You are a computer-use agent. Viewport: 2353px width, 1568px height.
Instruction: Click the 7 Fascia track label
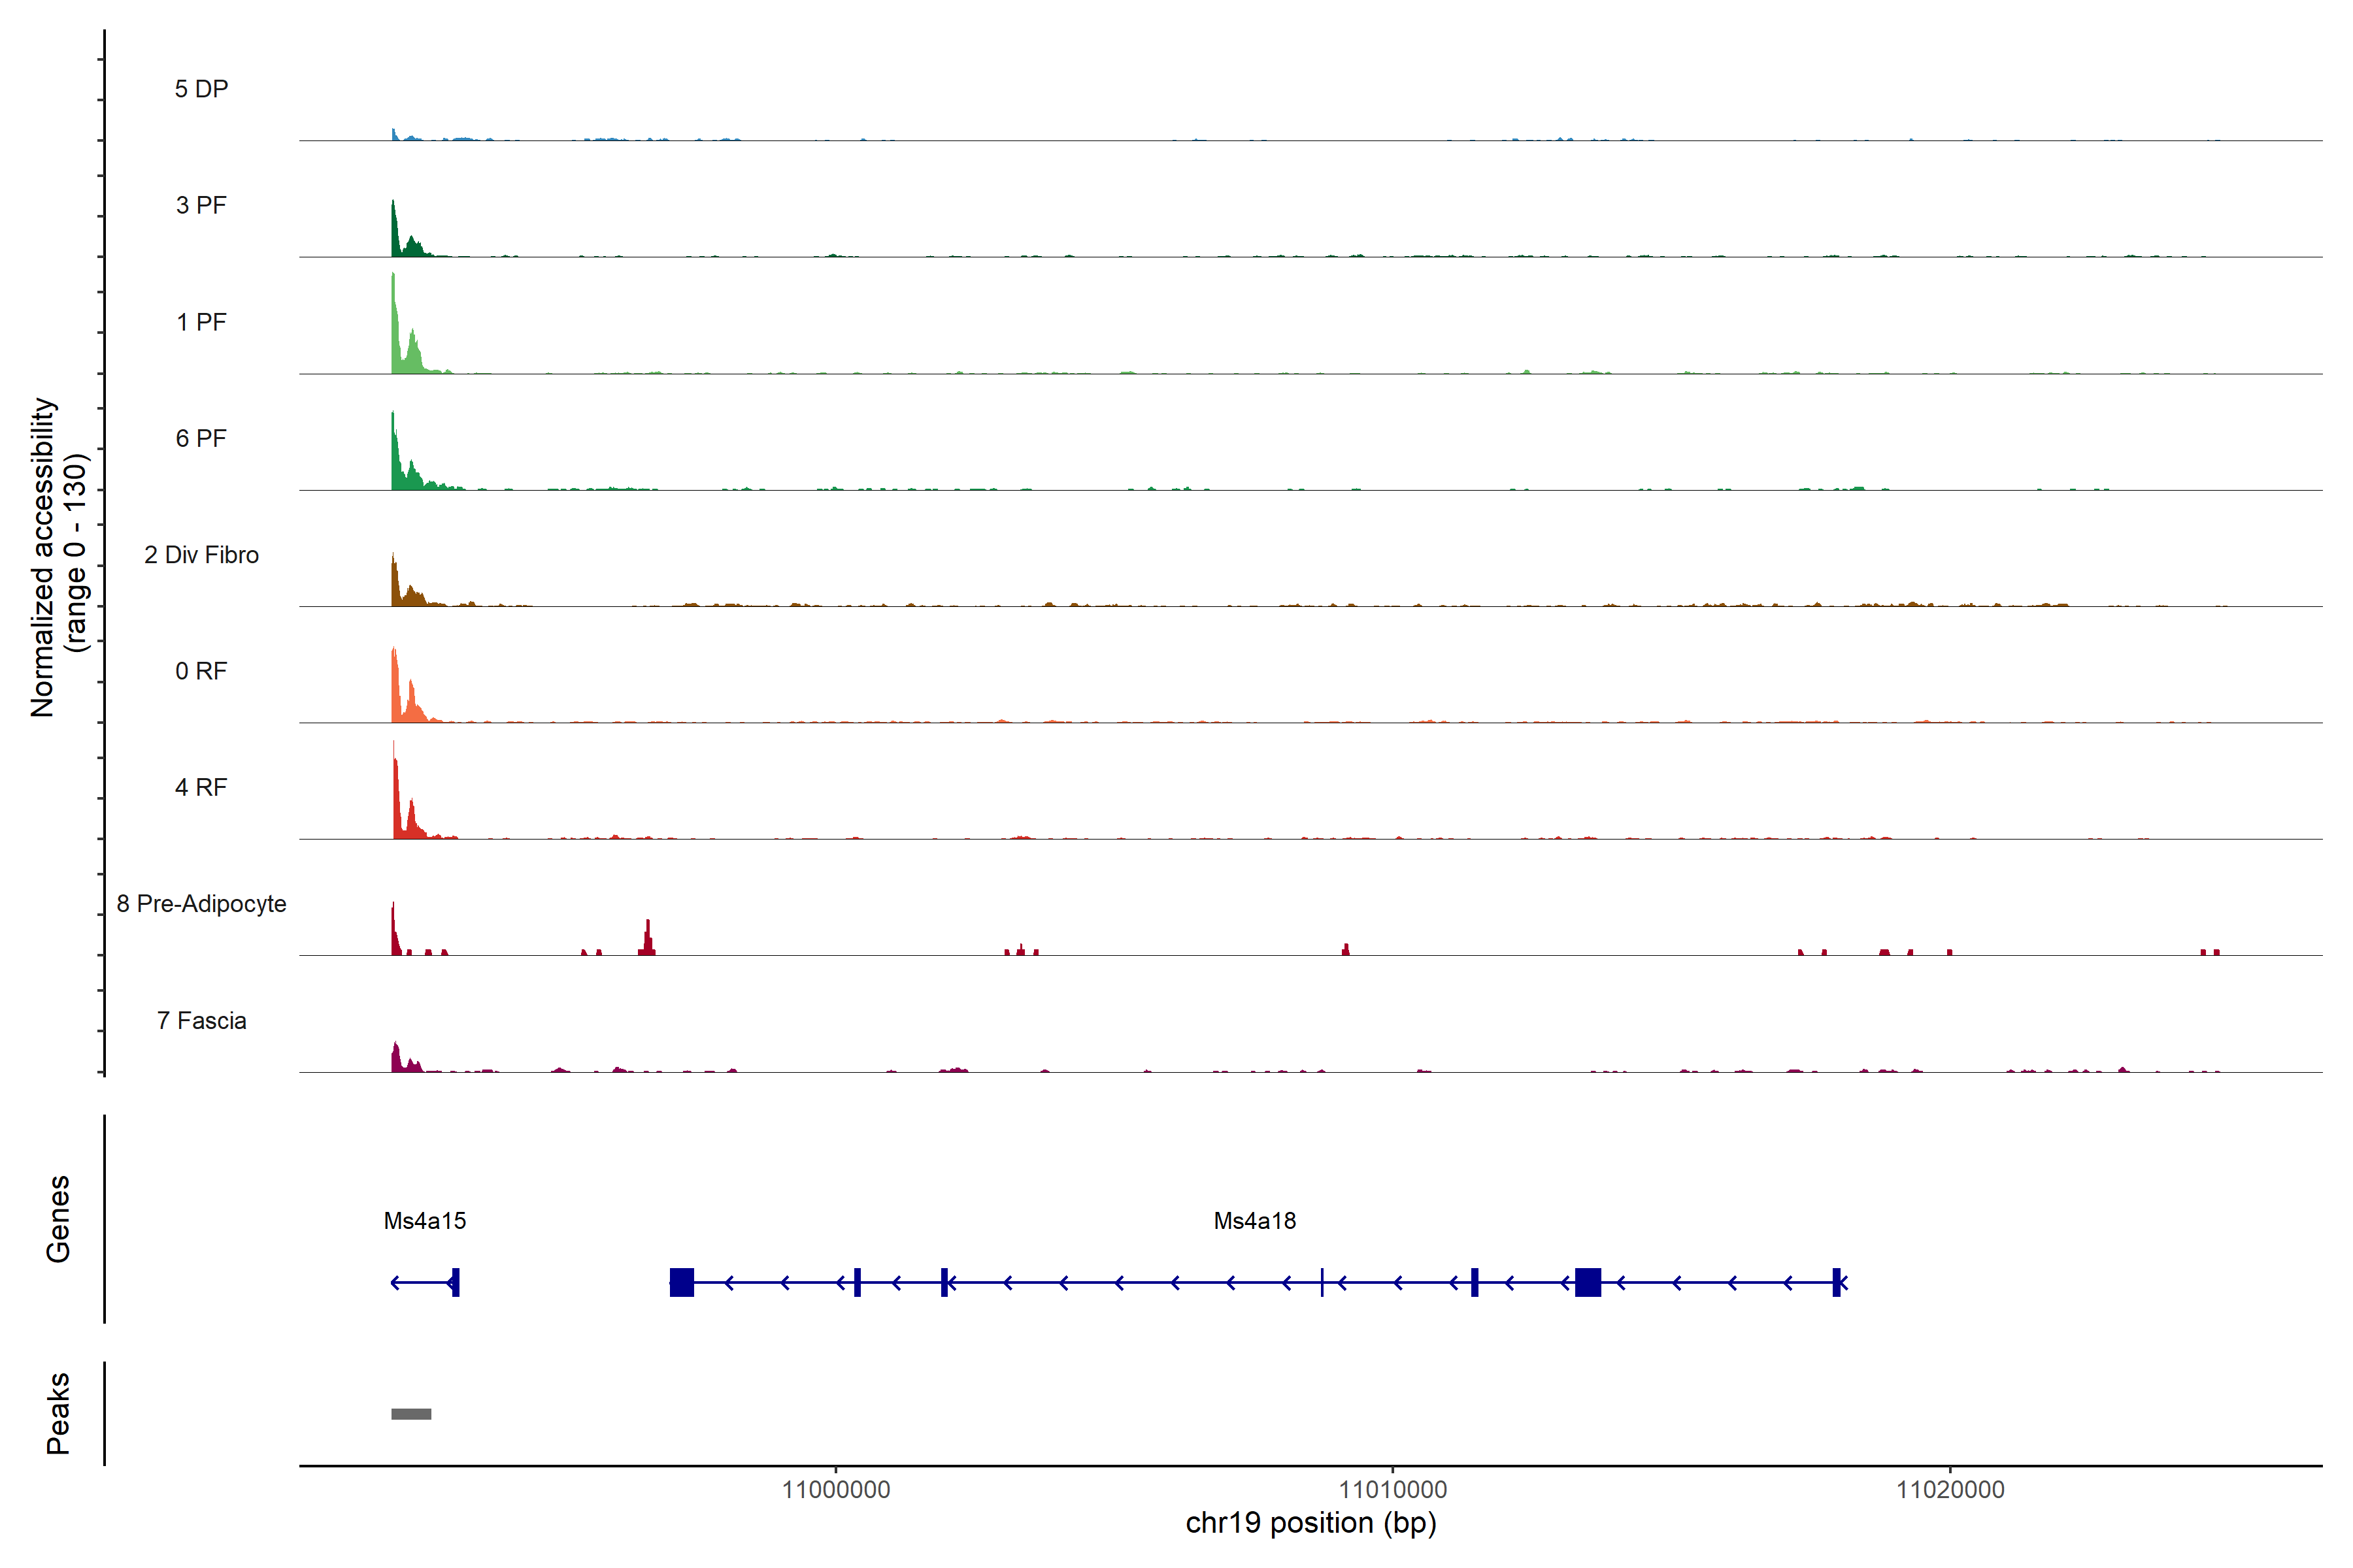pyautogui.click(x=201, y=1020)
